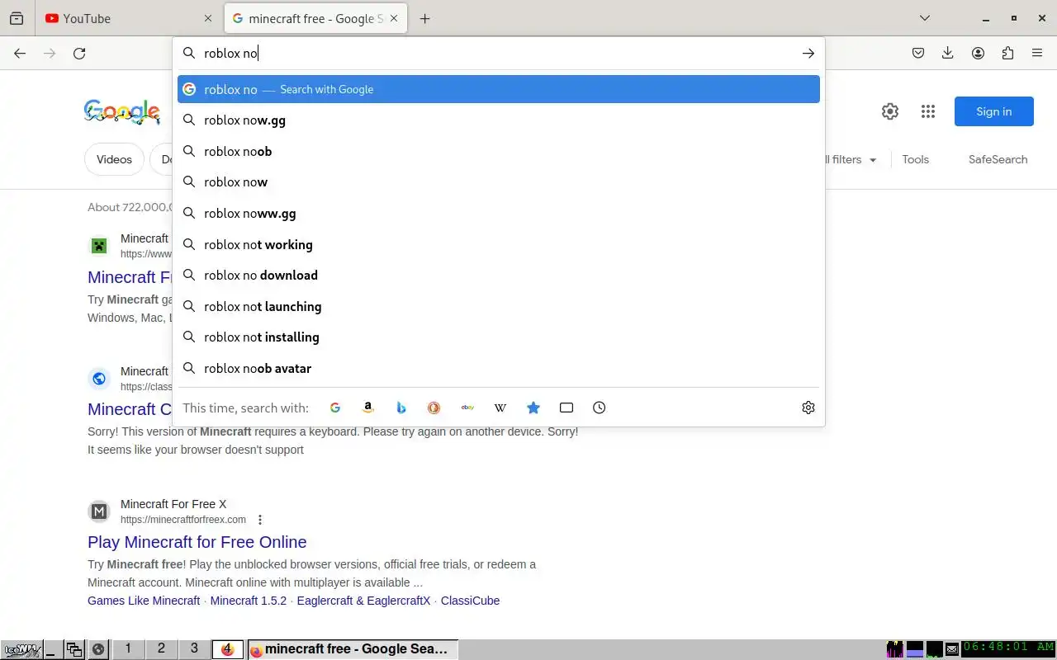Search bookmarks with the star icon

click(x=533, y=408)
